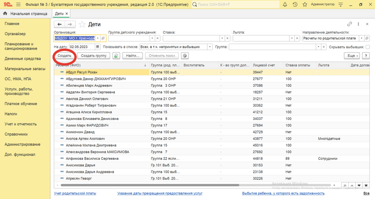Select row Агашина Алиса Кирилловна
This screenshot has height=199, width=375.
tap(90, 113)
